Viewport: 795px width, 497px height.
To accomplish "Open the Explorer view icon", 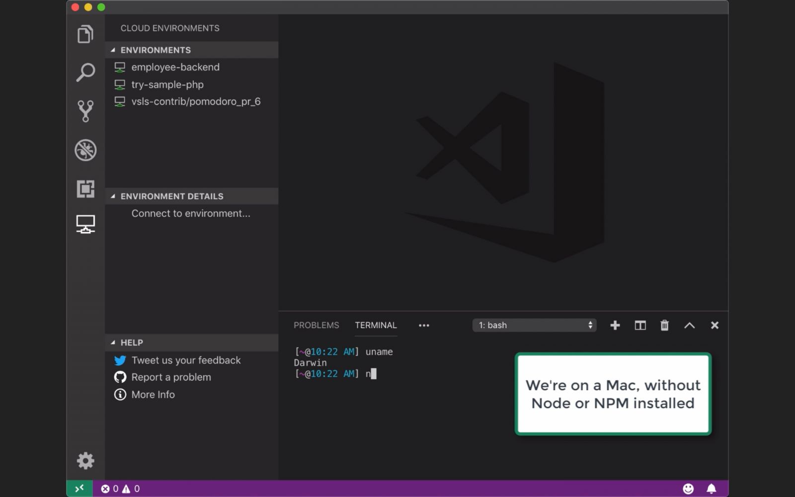I will (85, 34).
